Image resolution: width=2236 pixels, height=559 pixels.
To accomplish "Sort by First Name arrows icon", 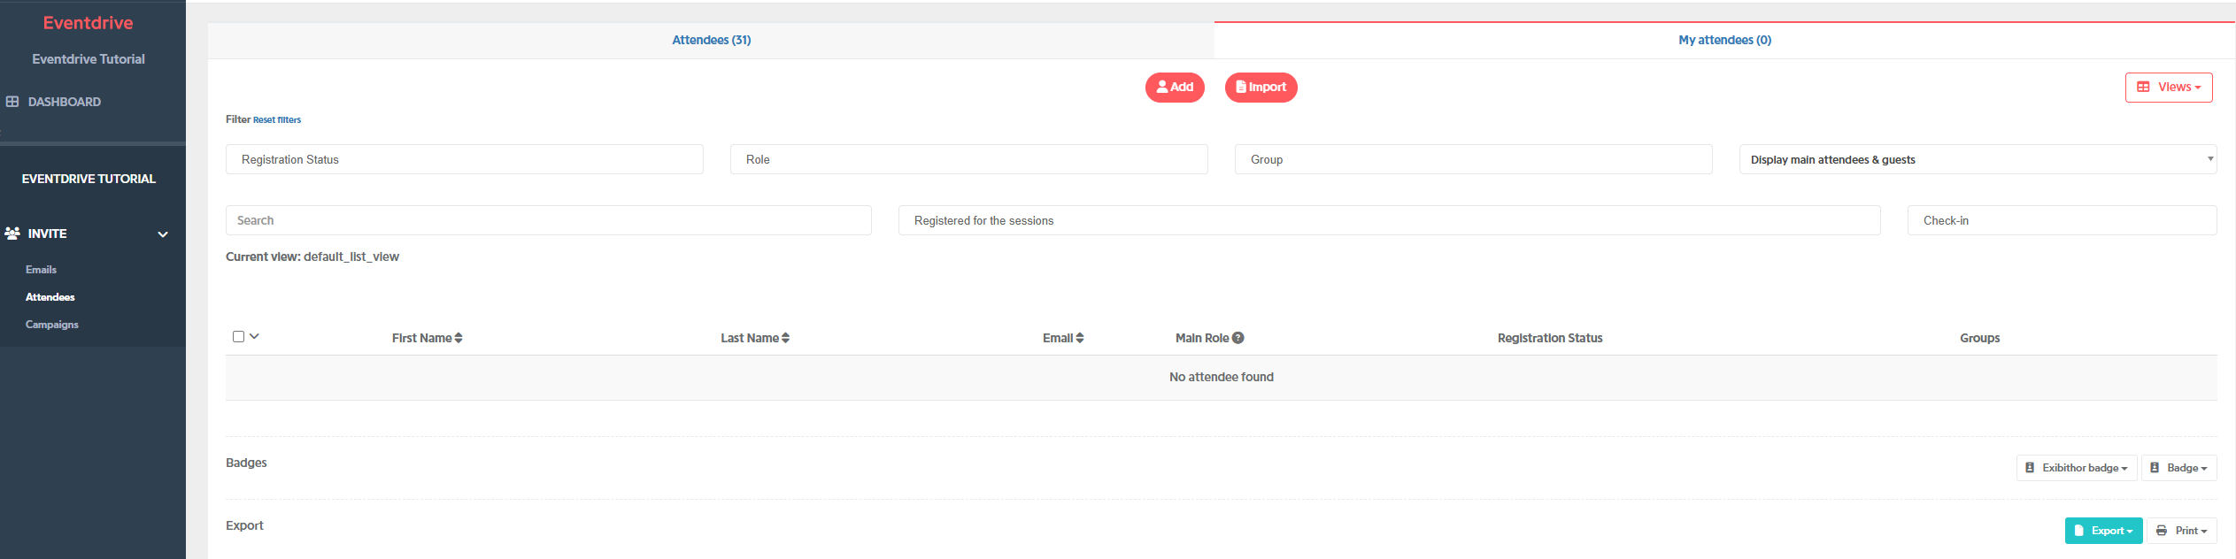I will (x=459, y=338).
